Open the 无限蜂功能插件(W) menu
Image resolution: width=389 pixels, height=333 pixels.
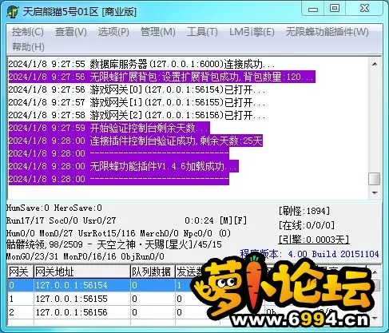tap(327, 32)
